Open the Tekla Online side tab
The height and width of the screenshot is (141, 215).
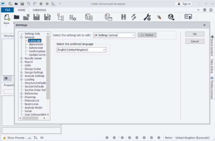(212, 66)
